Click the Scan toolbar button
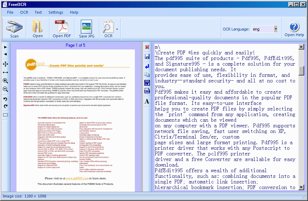Viewport: 308px width, 201px height. point(14,29)
